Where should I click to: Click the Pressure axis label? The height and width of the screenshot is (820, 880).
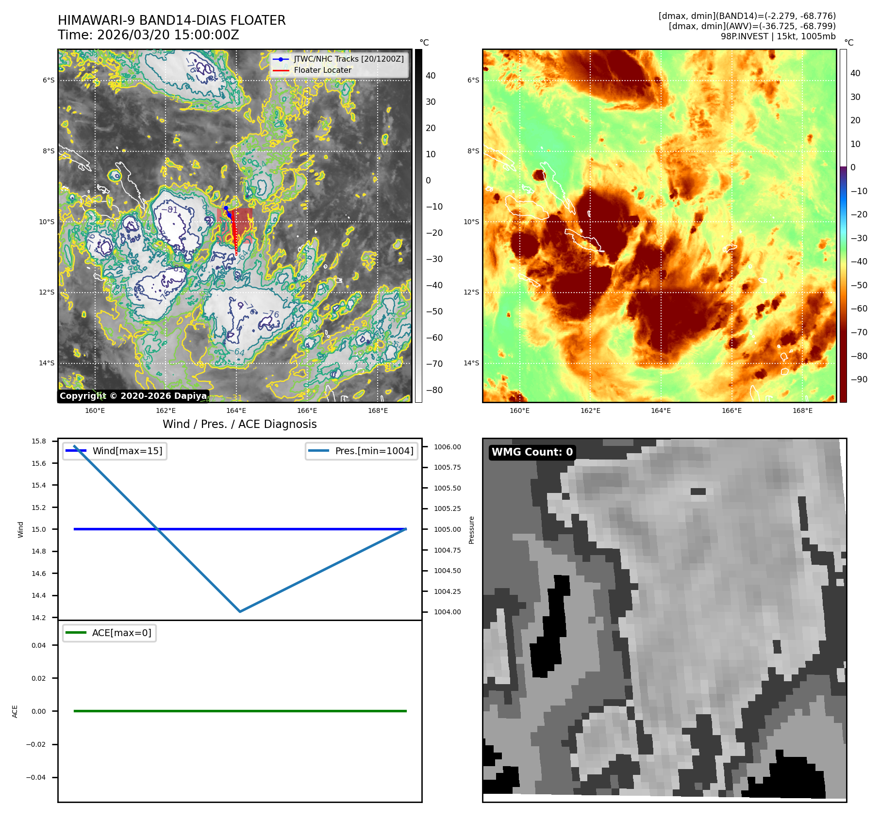tap(471, 529)
